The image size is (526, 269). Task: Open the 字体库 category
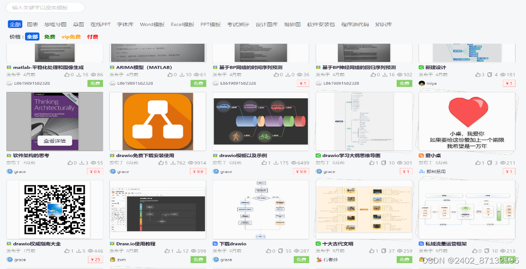125,25
